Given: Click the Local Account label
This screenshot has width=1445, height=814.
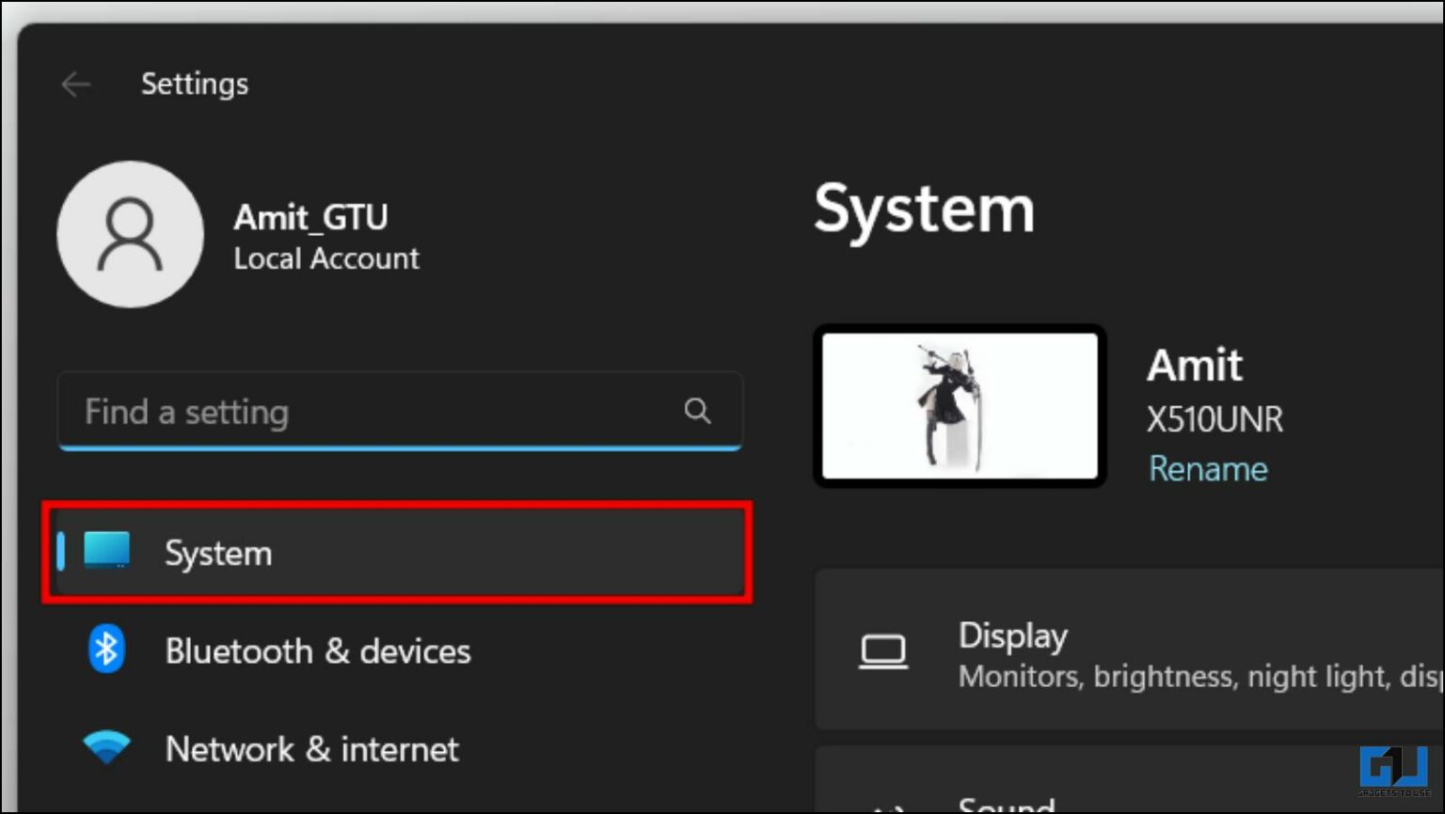Looking at the screenshot, I should [326, 258].
